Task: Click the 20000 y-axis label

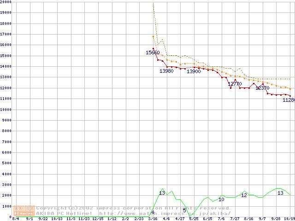Action: coord(6,2)
